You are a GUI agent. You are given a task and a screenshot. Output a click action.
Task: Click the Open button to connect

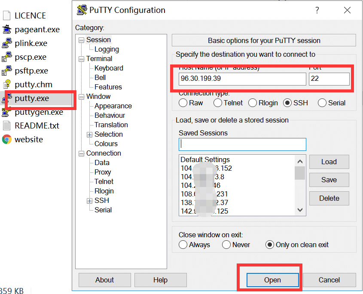pyautogui.click(x=272, y=280)
